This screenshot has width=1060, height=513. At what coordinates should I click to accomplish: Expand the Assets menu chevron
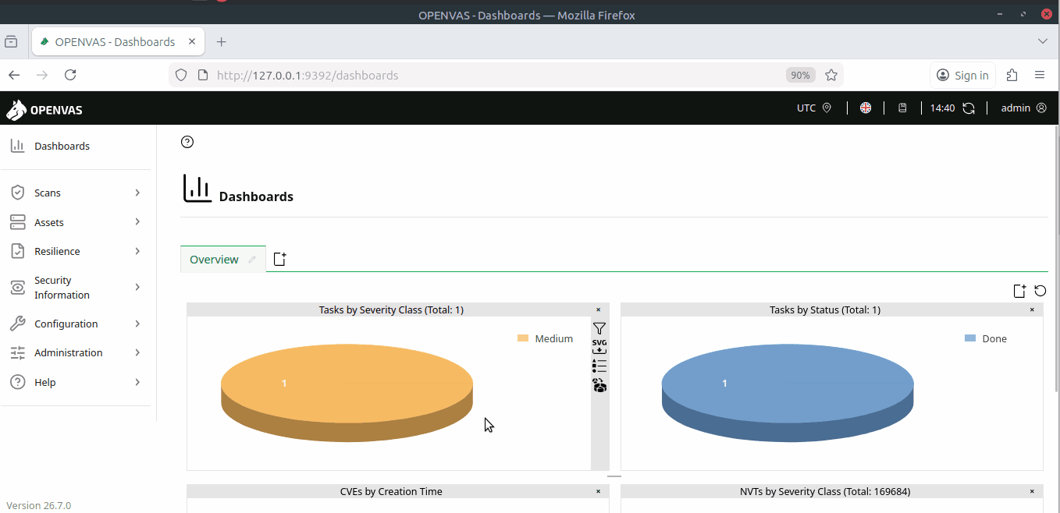click(137, 222)
